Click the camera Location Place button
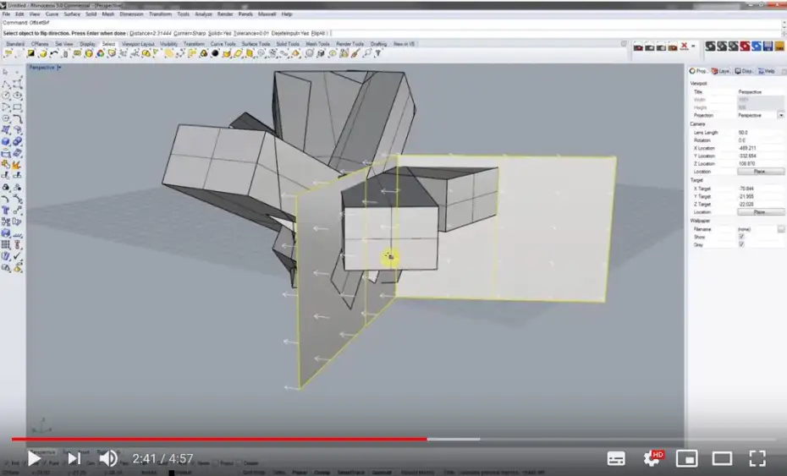The image size is (787, 476). pyautogui.click(x=760, y=172)
